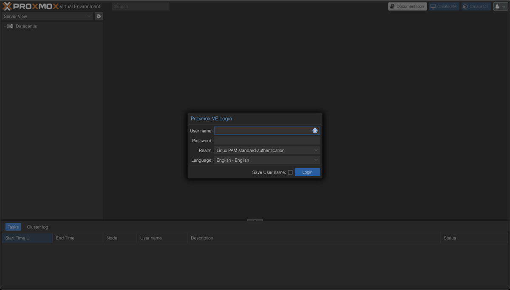Viewport: 510px width, 290px height.
Task: Sort by the Start Time column
Action: 27,238
